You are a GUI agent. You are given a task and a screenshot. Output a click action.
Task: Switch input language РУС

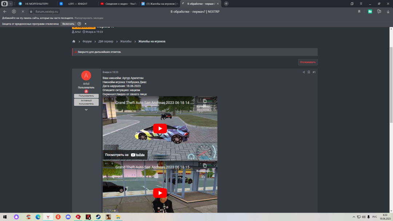tap(374, 217)
